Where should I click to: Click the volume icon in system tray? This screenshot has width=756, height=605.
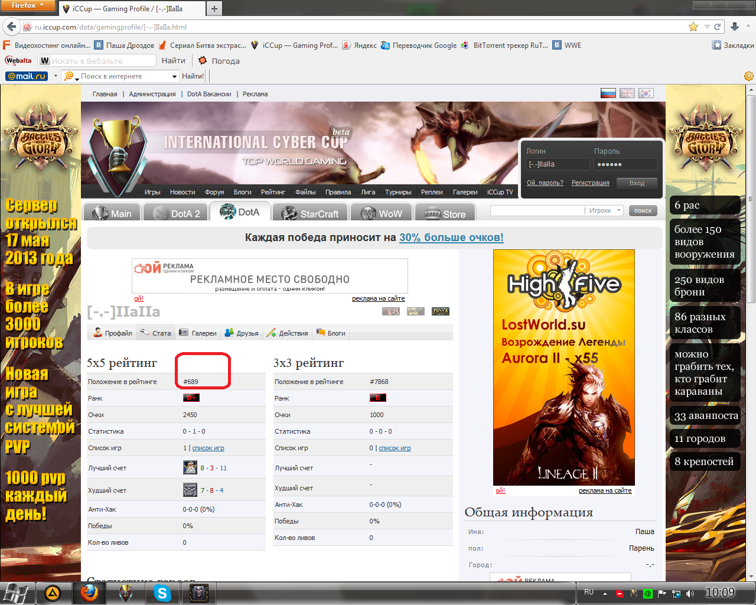pyautogui.click(x=690, y=593)
